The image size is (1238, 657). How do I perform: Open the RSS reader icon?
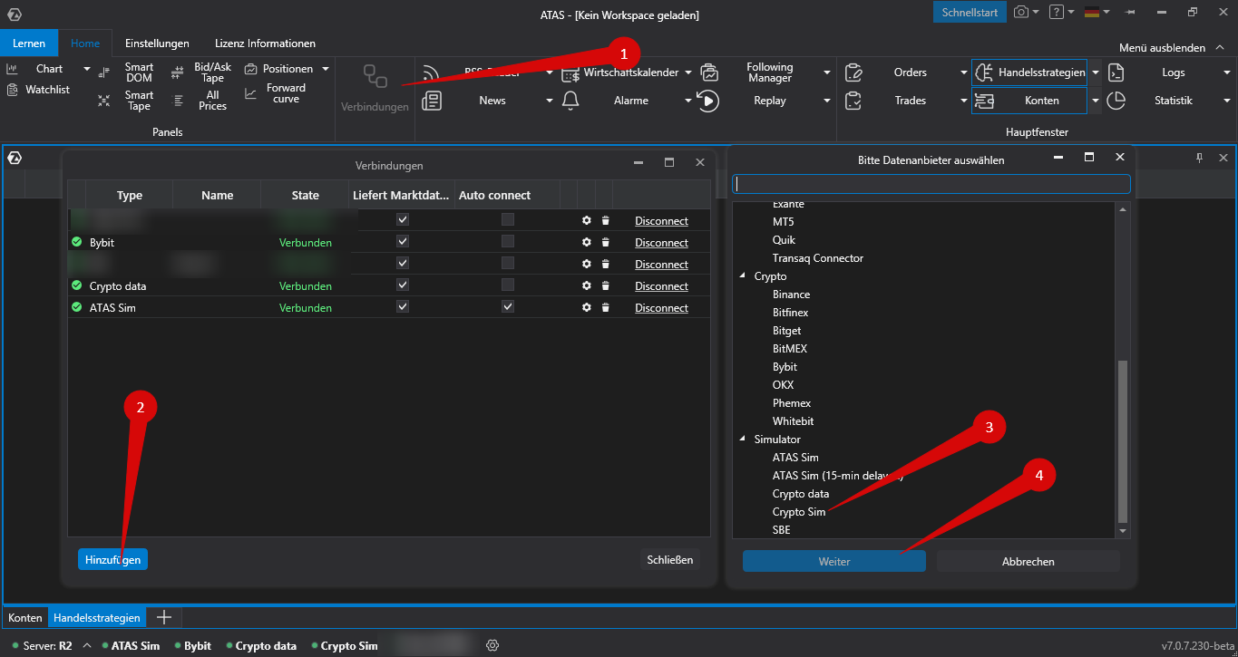[431, 72]
